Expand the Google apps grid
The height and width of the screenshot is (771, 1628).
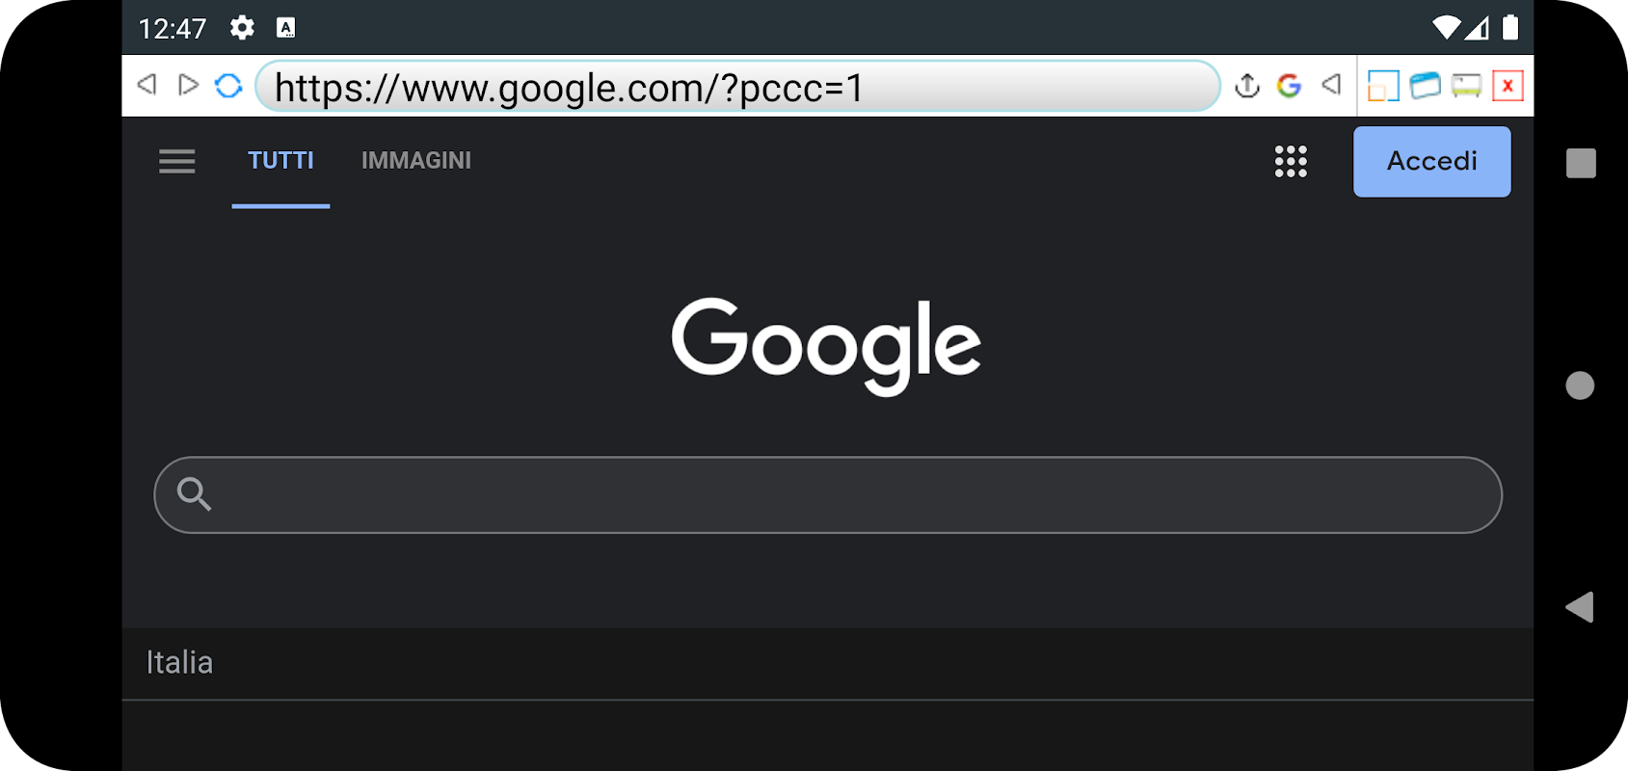click(1291, 162)
